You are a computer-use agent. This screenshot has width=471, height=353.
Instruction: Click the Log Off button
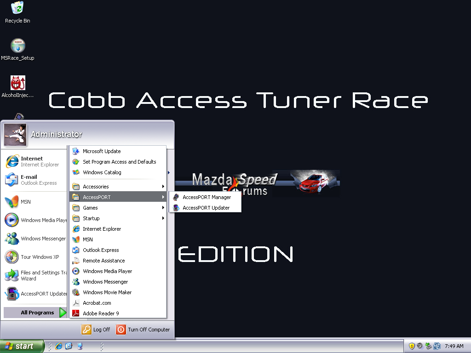(x=96, y=330)
